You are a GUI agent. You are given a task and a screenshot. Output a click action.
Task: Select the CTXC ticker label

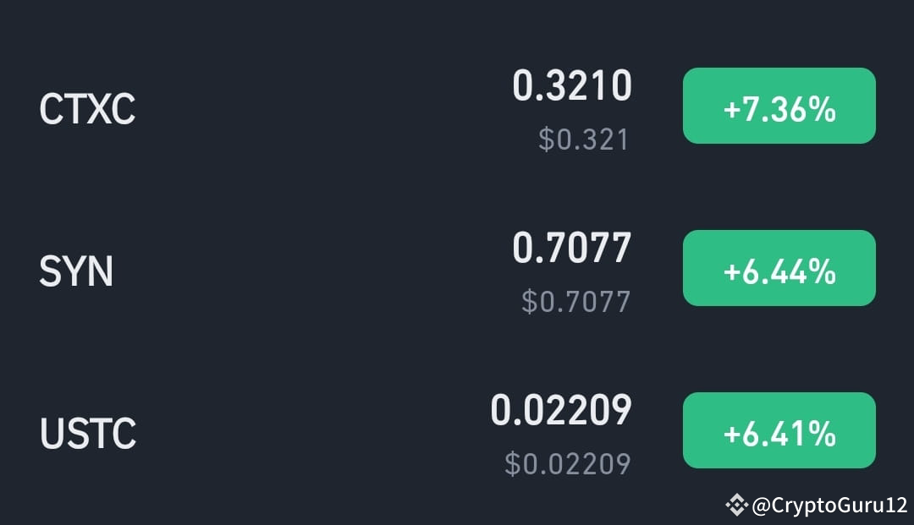(85, 107)
